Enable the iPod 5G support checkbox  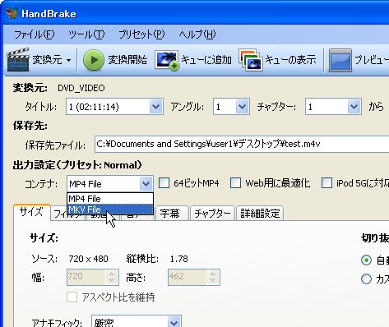click(x=326, y=183)
